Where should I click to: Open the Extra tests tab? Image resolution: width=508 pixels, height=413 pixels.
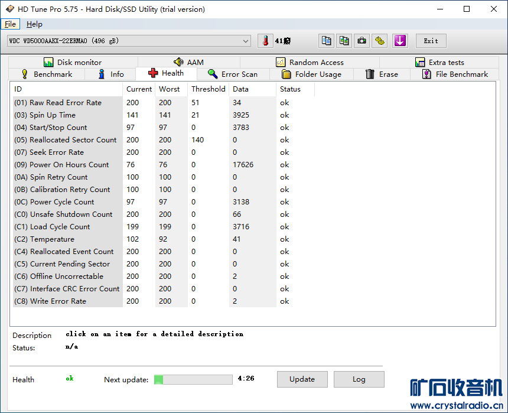tap(439, 62)
